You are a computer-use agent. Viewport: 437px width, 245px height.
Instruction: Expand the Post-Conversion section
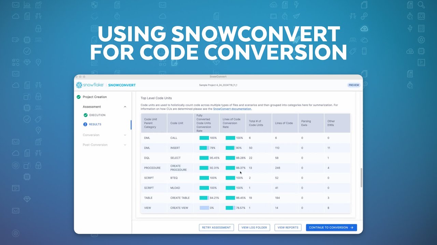click(x=125, y=145)
